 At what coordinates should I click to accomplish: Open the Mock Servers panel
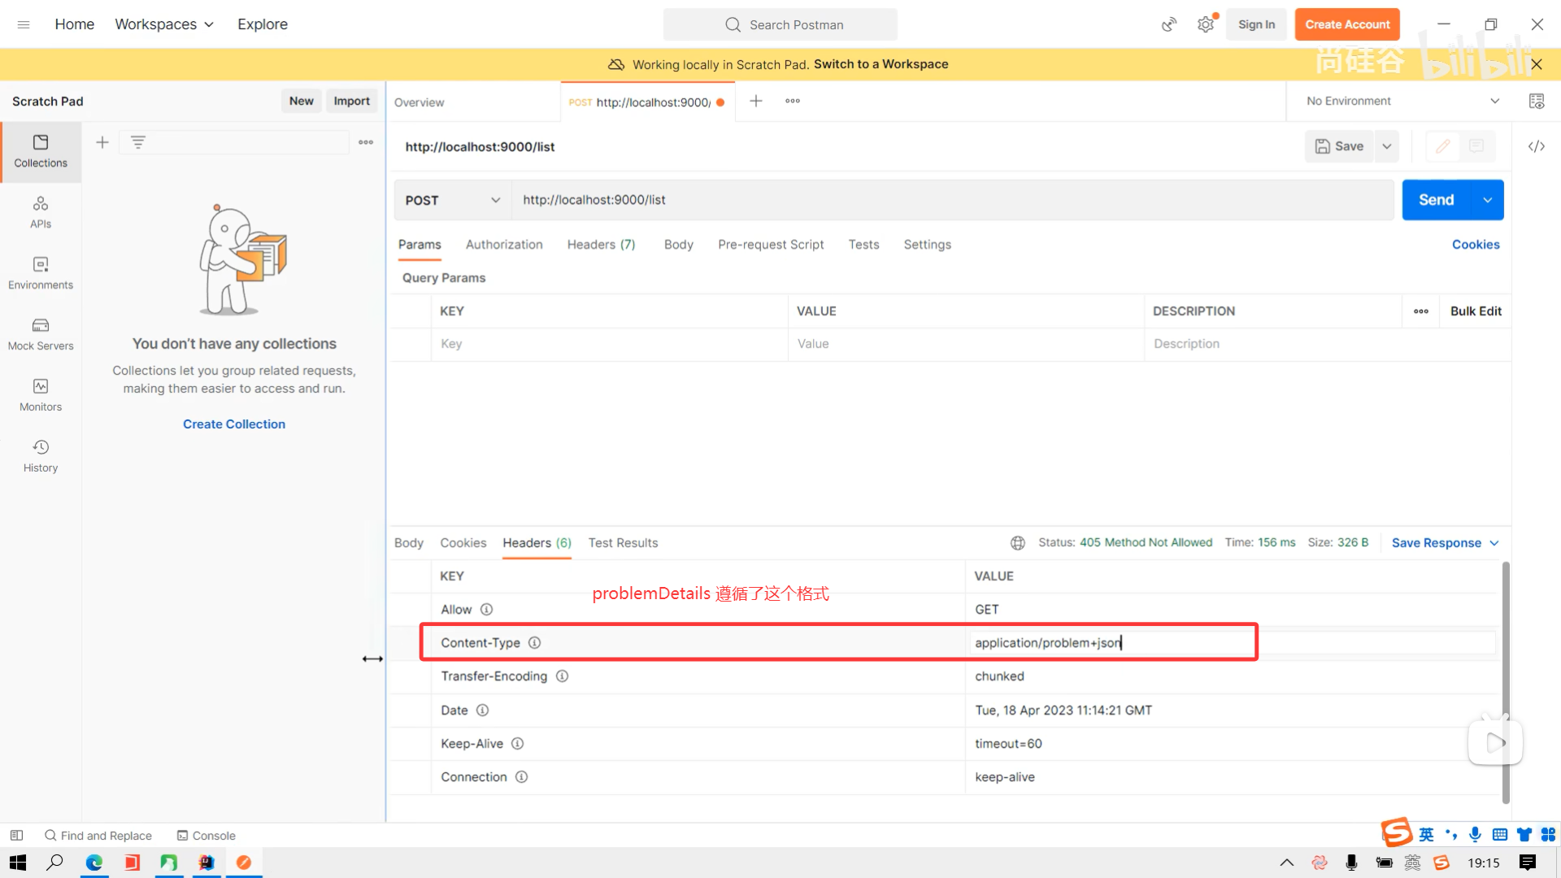click(x=41, y=334)
